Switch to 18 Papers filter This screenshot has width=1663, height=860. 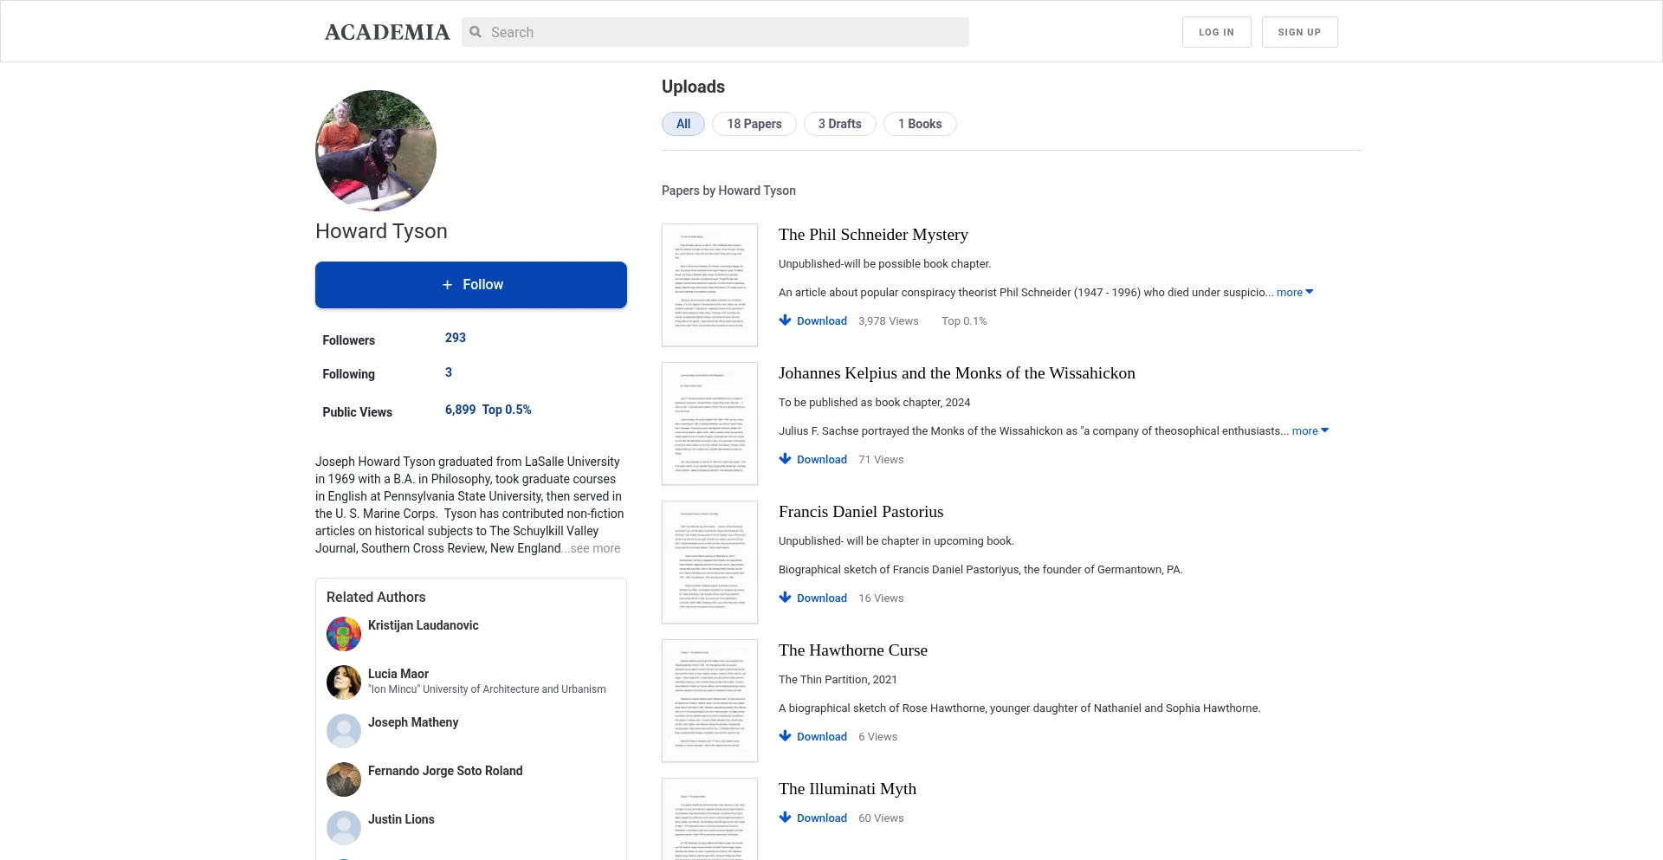click(754, 124)
